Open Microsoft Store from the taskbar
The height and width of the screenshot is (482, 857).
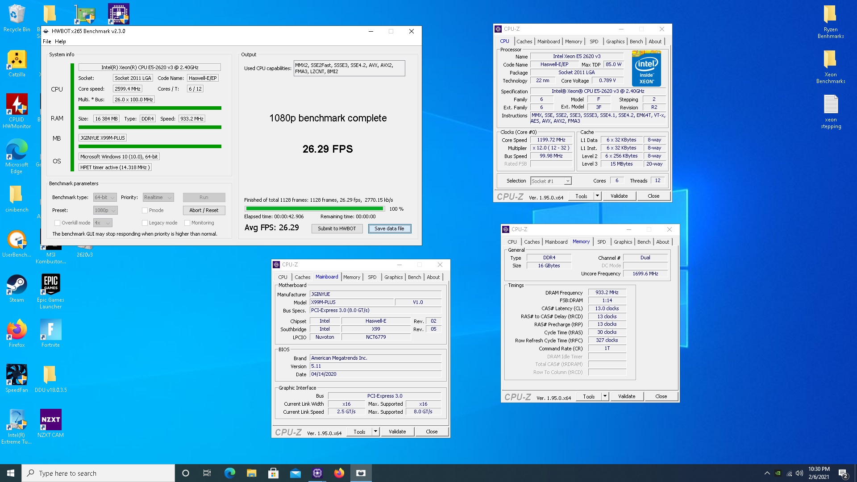pyautogui.click(x=274, y=473)
